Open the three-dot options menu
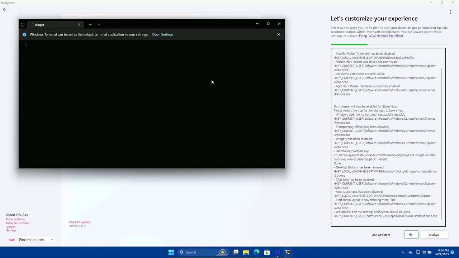459x258 pixels. pos(450,12)
